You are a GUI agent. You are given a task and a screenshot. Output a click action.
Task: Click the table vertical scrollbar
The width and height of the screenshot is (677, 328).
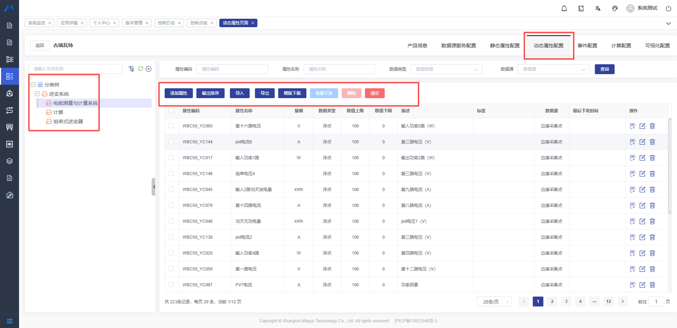tap(670, 166)
